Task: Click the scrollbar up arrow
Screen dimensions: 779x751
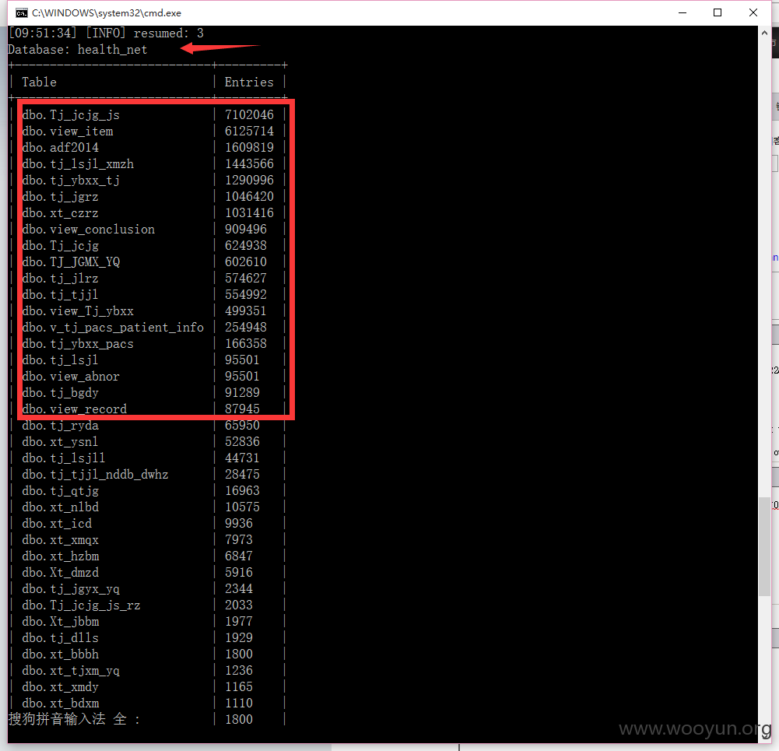Action: click(764, 33)
